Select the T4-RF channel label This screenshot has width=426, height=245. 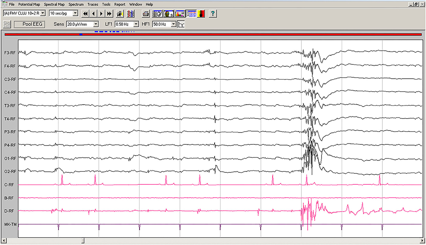click(10, 119)
